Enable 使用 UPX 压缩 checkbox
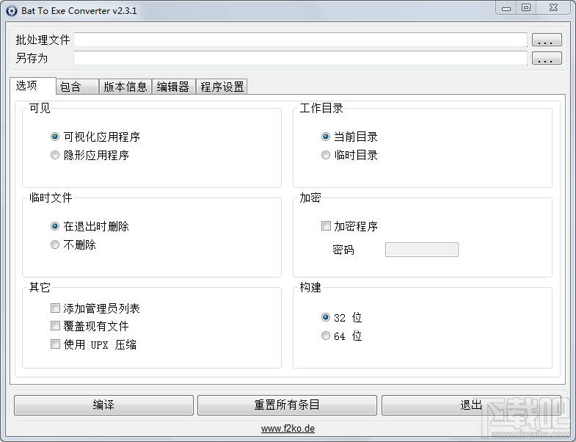The width and height of the screenshot is (576, 442). (x=94, y=344)
